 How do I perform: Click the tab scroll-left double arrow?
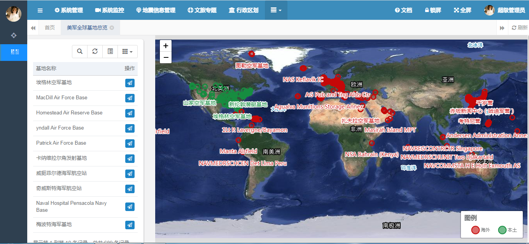pos(33,28)
